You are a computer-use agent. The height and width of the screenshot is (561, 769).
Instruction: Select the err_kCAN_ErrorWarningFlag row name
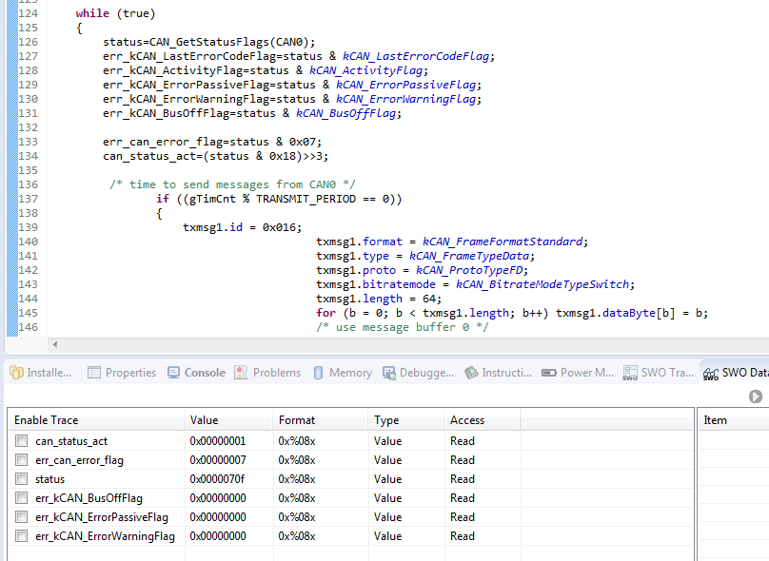pyautogui.click(x=105, y=536)
